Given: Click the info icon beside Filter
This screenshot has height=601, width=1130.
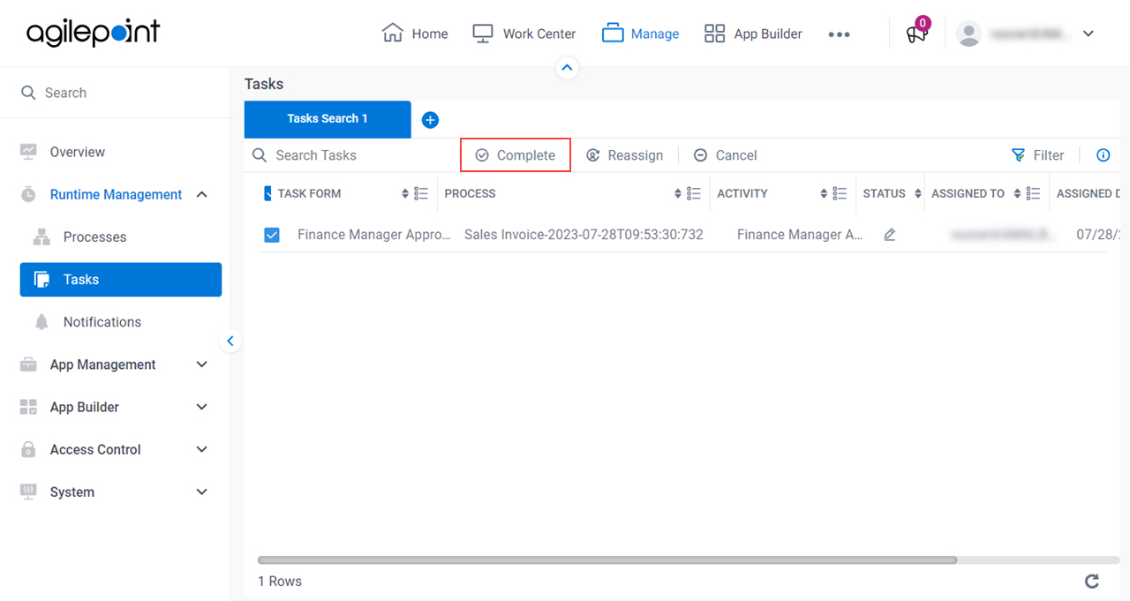Looking at the screenshot, I should click(x=1103, y=155).
